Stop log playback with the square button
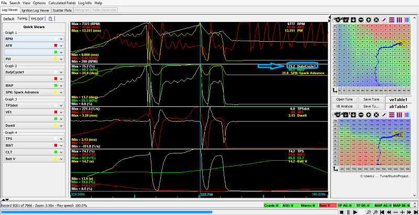Image resolution: width=419 pixels, height=215 pixels. click(341, 212)
